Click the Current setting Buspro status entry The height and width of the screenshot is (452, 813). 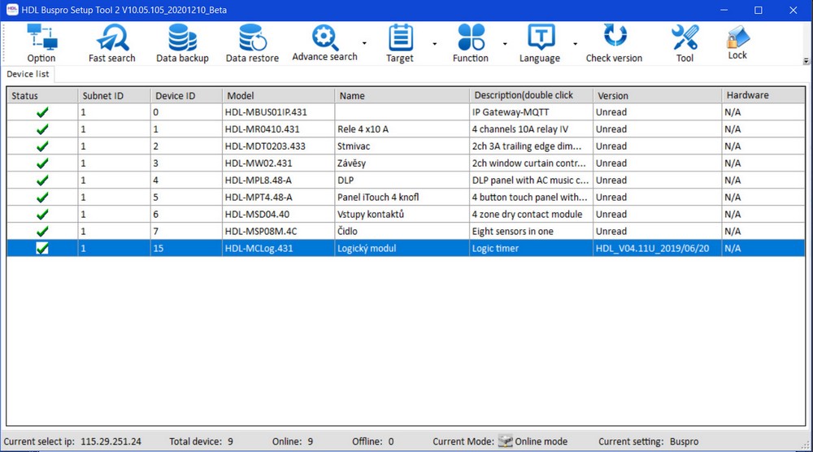[x=648, y=441]
